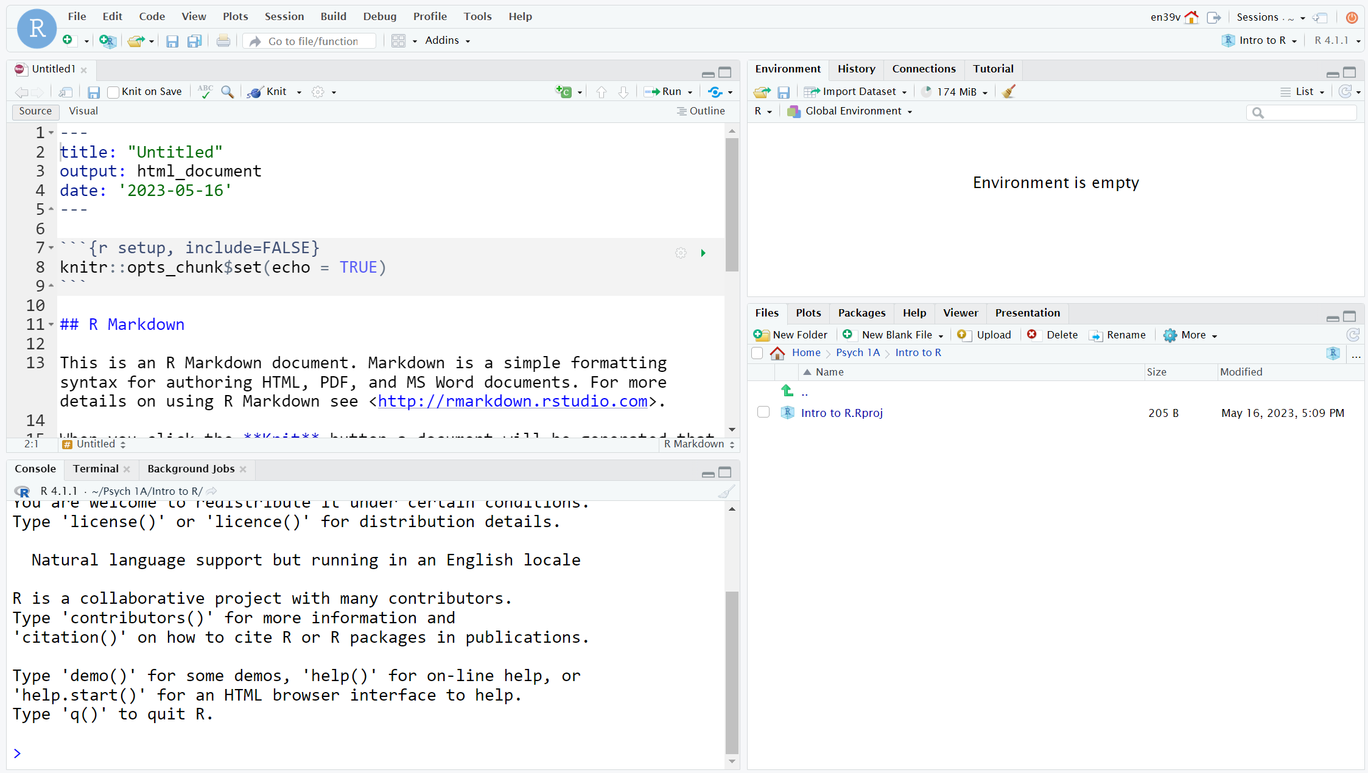
Task: Open the Tools menu
Action: pyautogui.click(x=477, y=16)
